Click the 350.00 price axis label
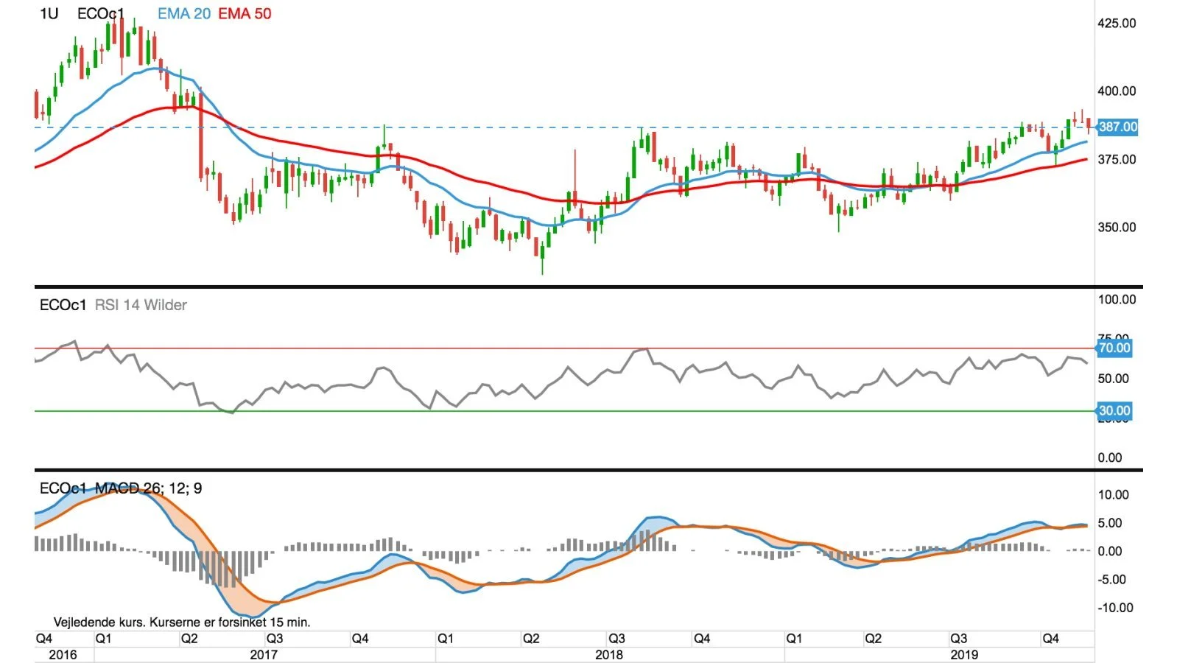The image size is (1177, 663). (1117, 228)
